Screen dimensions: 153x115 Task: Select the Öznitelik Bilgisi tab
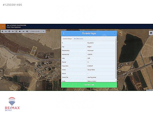[67, 39]
